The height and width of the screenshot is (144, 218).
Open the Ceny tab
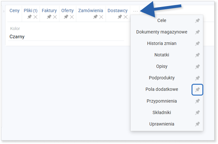[x=14, y=11]
